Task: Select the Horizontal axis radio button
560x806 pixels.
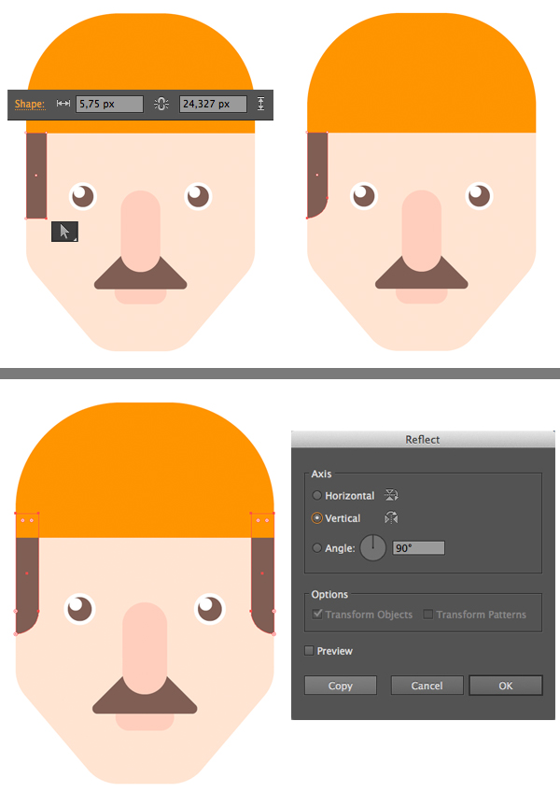Action: (x=317, y=496)
